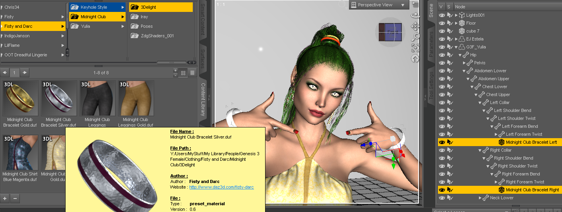Toggle visibility eye for Floor
562x212 pixels.
(x=442, y=23)
